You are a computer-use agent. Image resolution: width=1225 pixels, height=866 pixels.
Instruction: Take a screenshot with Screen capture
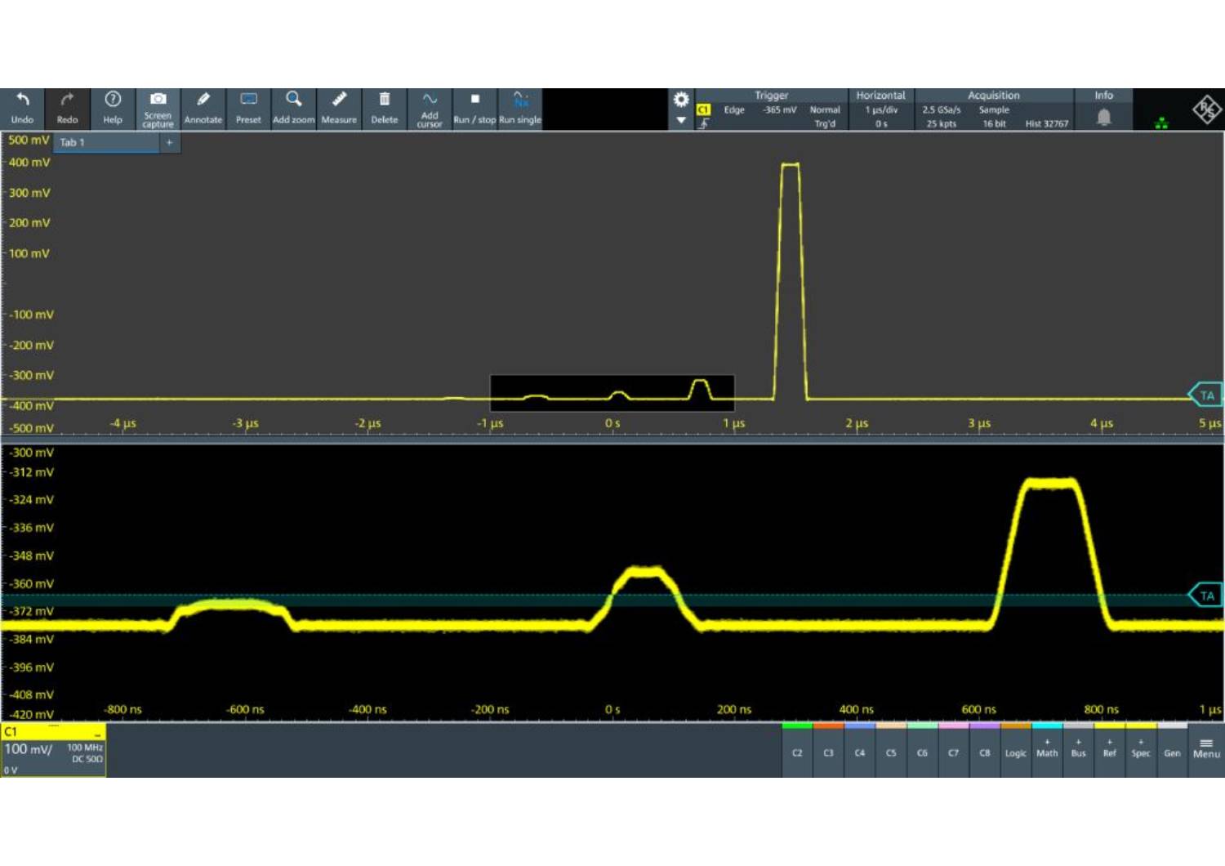[158, 100]
